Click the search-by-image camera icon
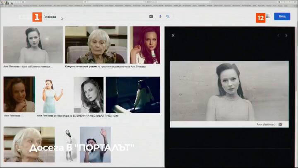The height and width of the screenshot is (168, 298). 151,17
